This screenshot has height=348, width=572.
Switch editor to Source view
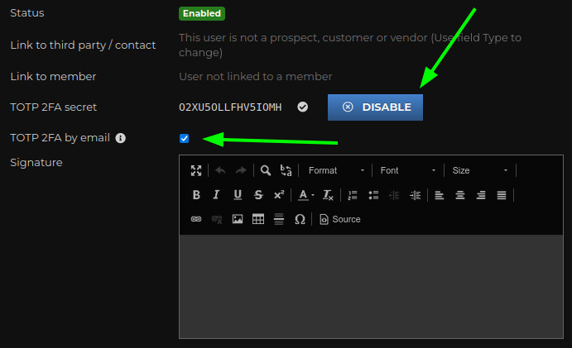coord(340,219)
